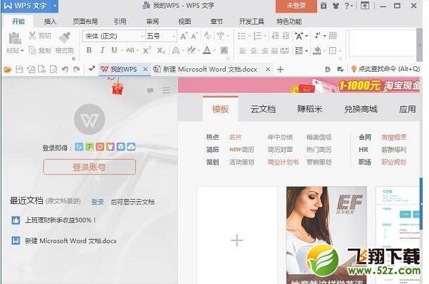Click the Cut (剪切) scissors icon
The width and height of the screenshot is (429, 284).
tap(32, 35)
